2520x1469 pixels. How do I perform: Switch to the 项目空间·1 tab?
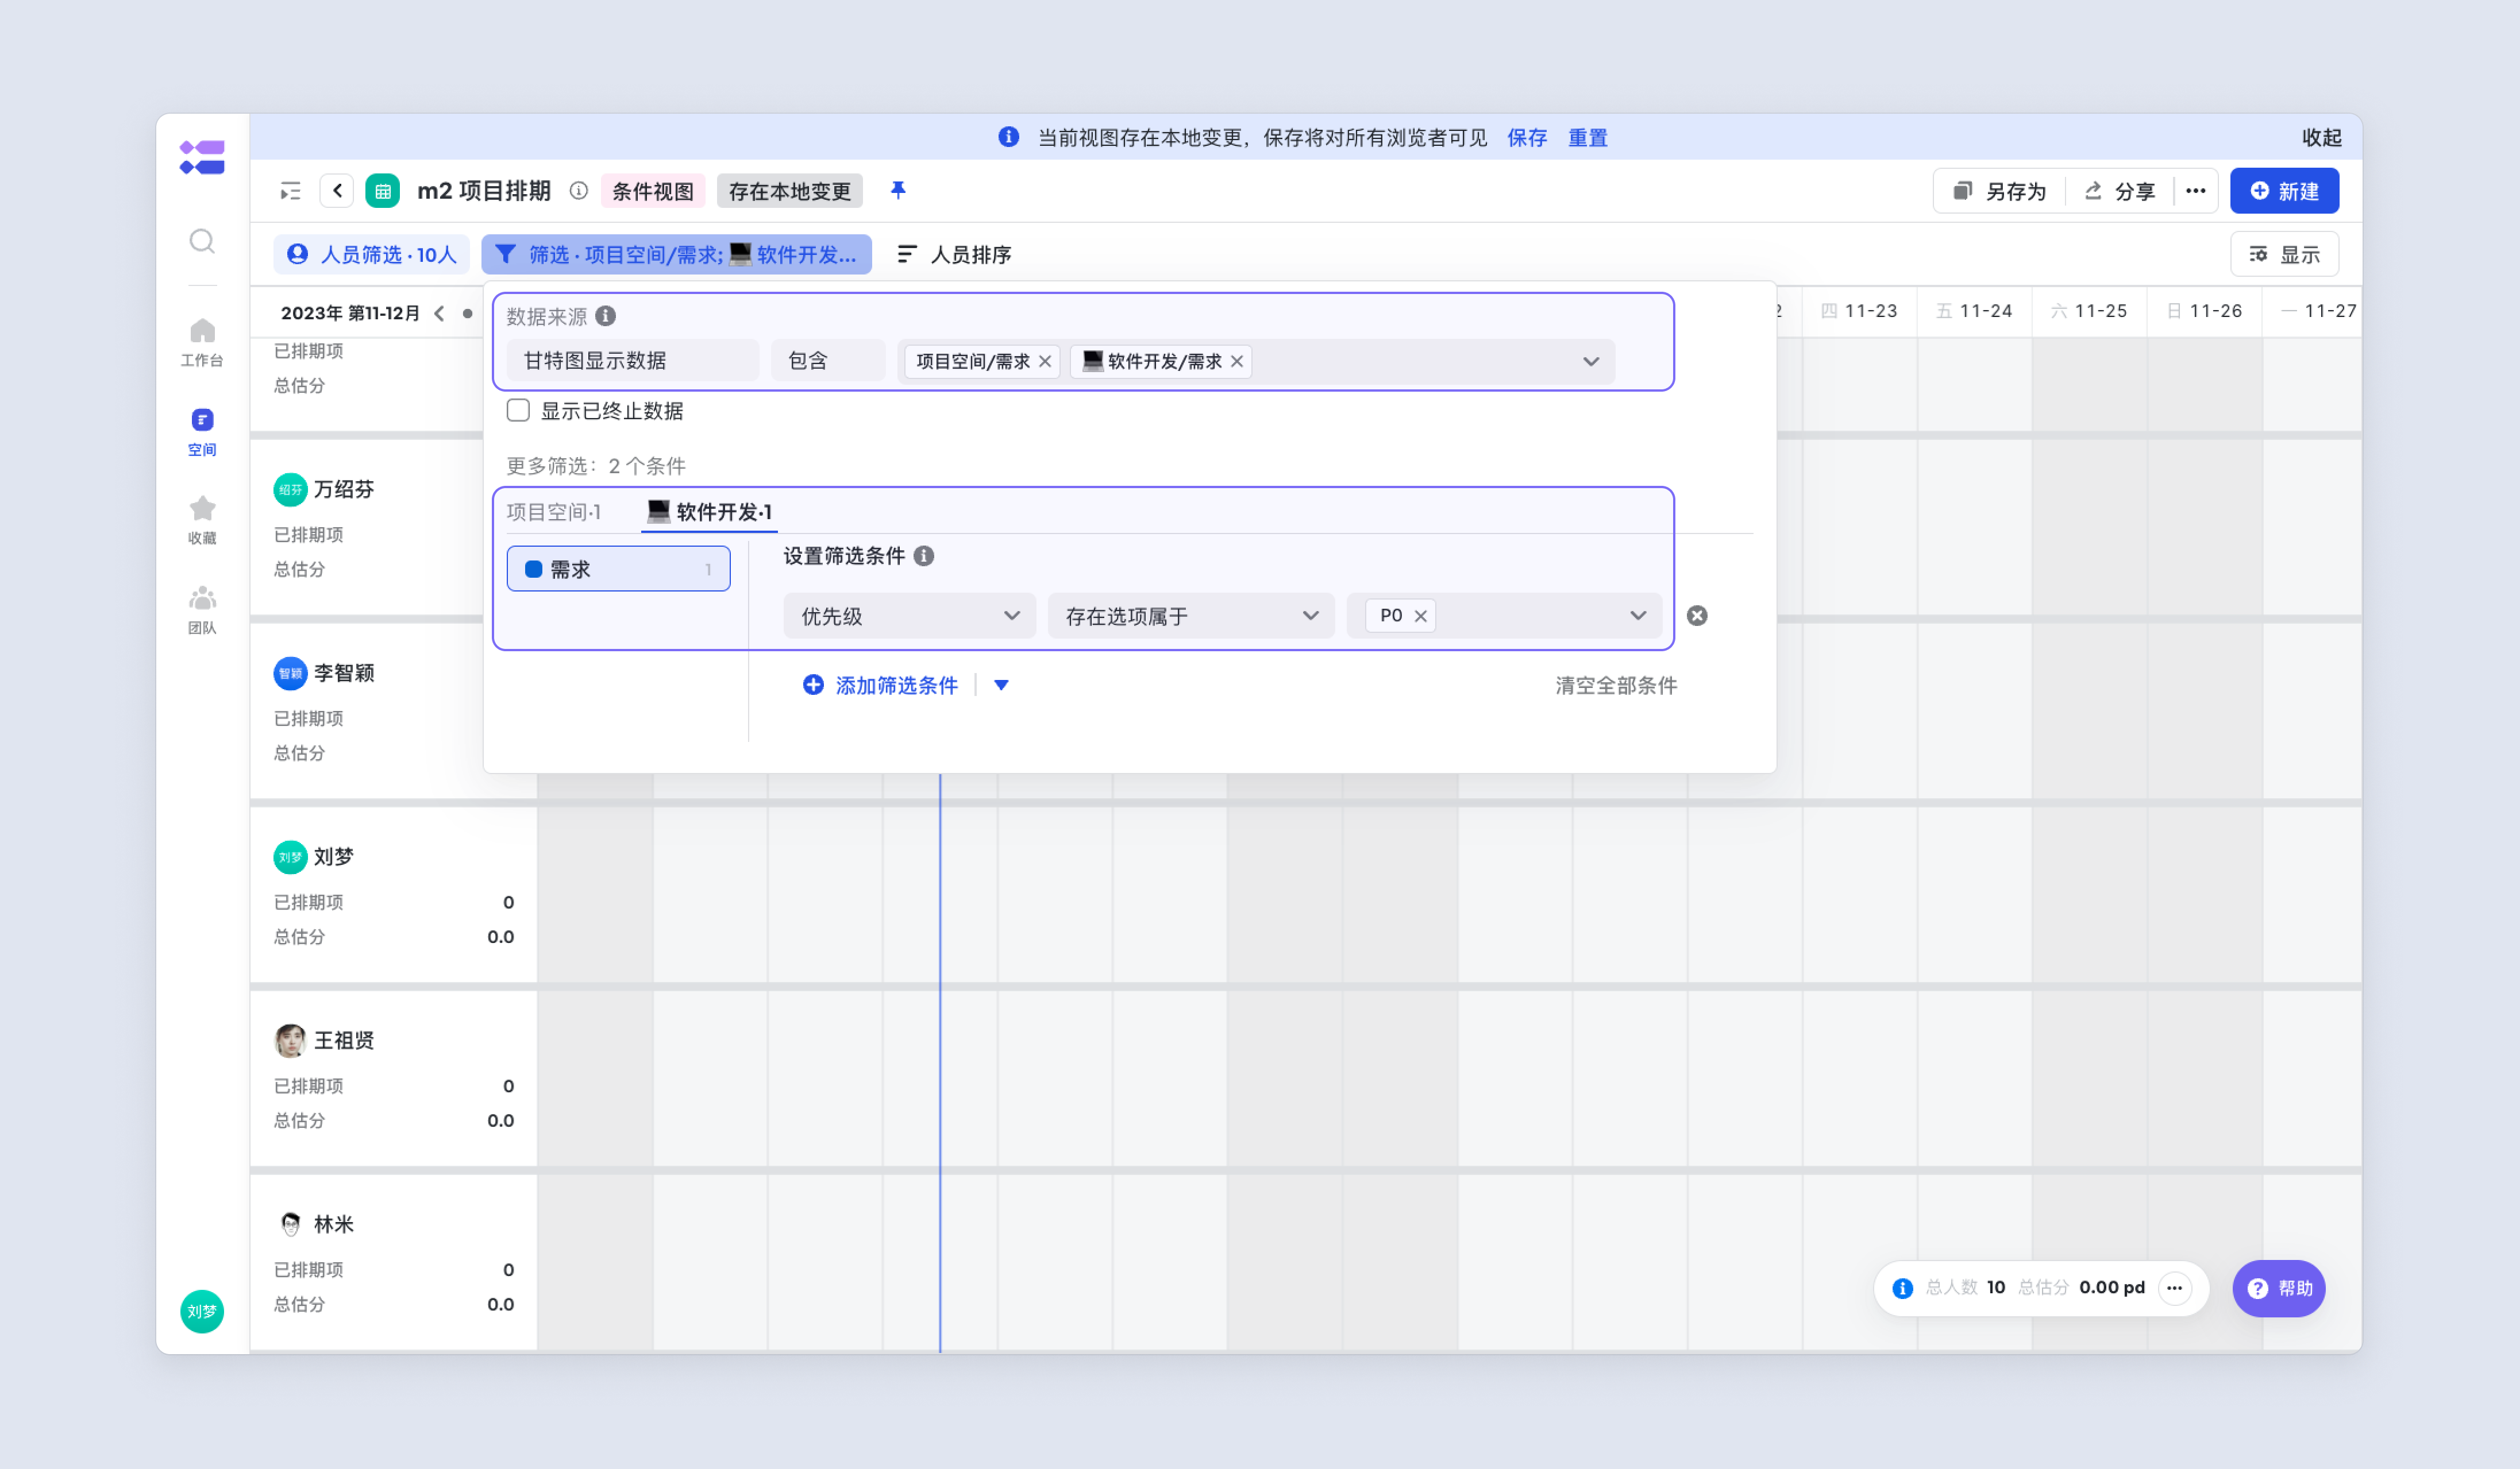[554, 512]
